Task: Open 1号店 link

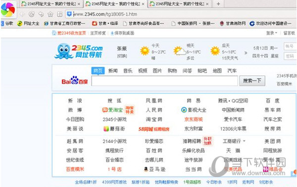Action: click(x=115, y=169)
